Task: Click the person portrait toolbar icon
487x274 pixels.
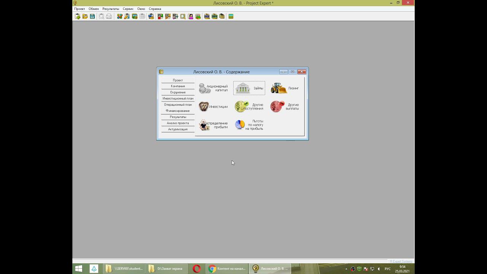Action: pos(191,16)
